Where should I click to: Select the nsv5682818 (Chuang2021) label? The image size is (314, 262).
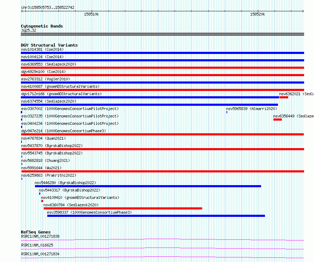46,160
